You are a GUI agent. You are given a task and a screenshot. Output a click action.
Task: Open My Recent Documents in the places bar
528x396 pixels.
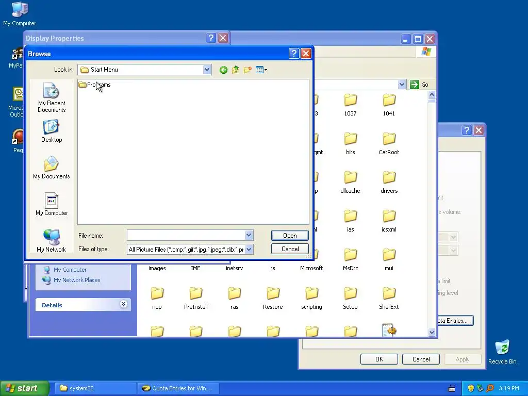pyautogui.click(x=52, y=97)
